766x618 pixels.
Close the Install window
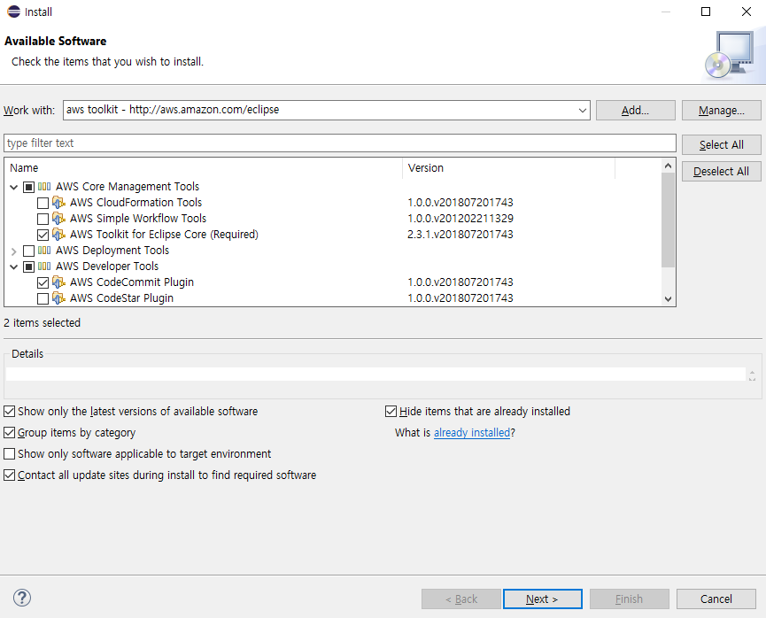tap(746, 12)
